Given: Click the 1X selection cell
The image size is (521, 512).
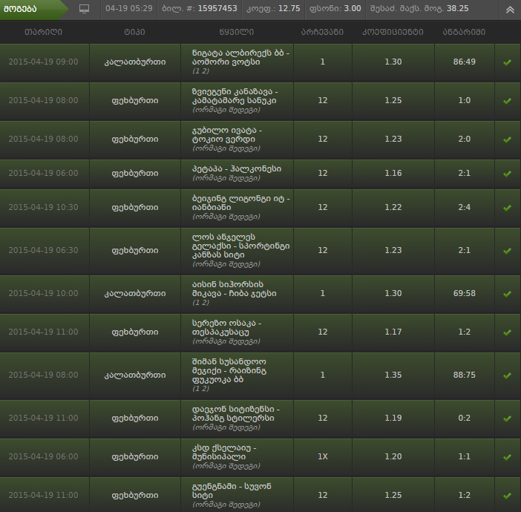Looking at the screenshot, I should coord(323,456).
